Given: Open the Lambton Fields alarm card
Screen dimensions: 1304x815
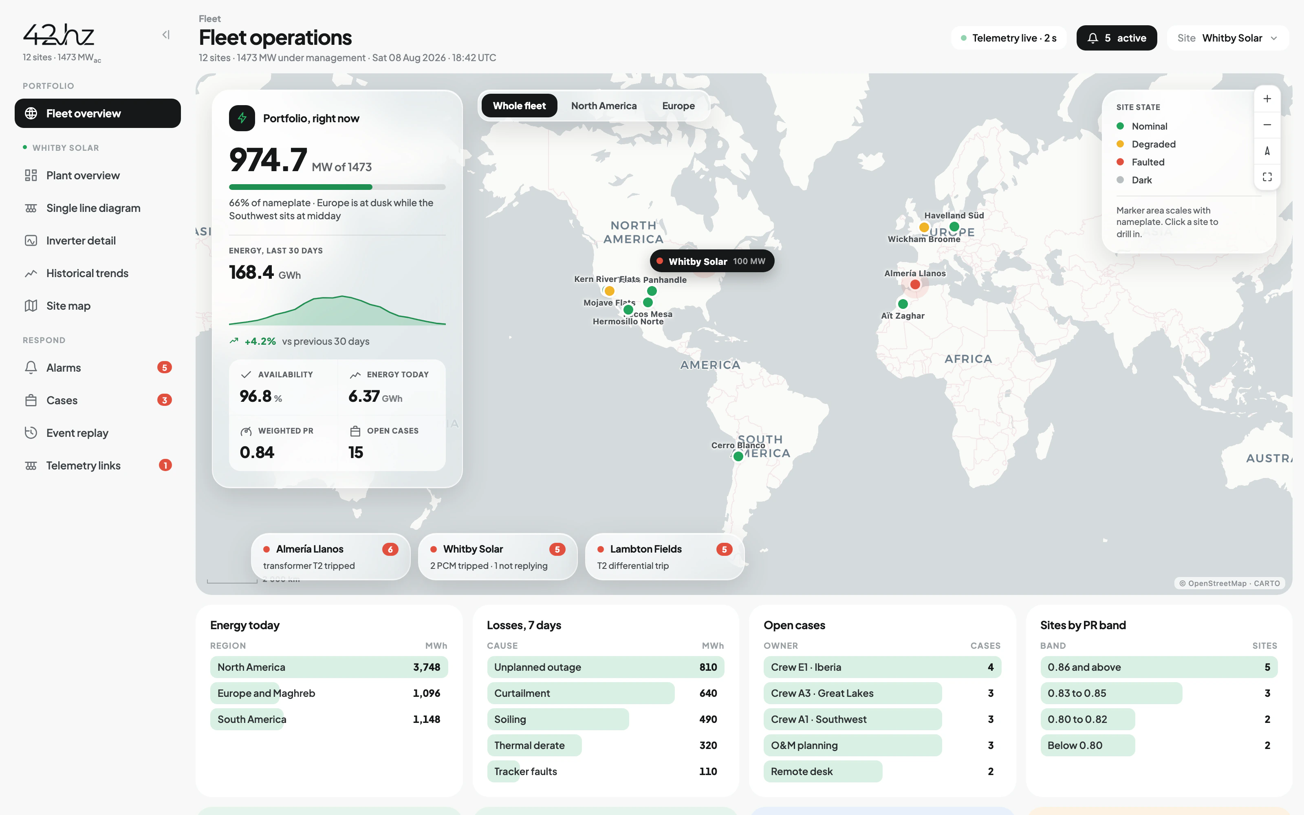Looking at the screenshot, I should (664, 556).
